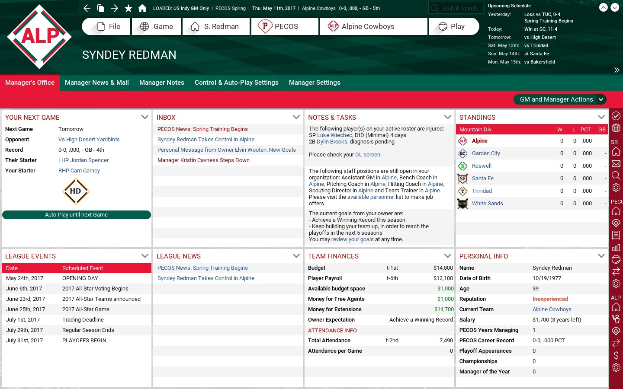Click the copy pages icon in top bar
The image size is (623, 389).
(100, 8)
